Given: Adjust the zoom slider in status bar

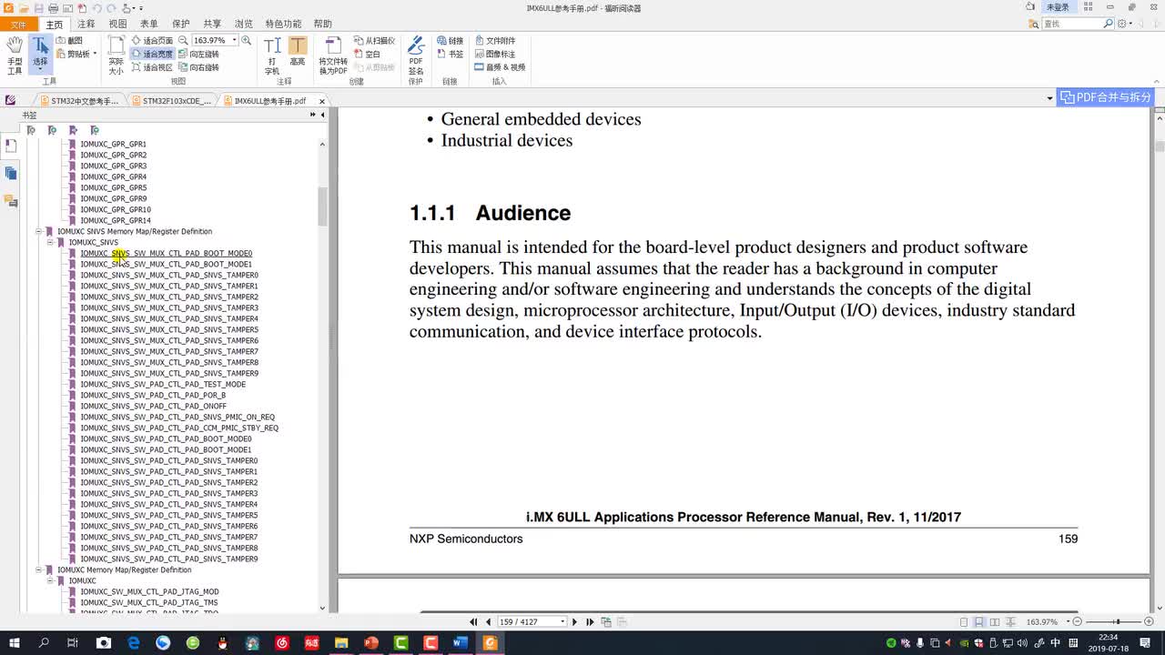Looking at the screenshot, I should click(1116, 621).
